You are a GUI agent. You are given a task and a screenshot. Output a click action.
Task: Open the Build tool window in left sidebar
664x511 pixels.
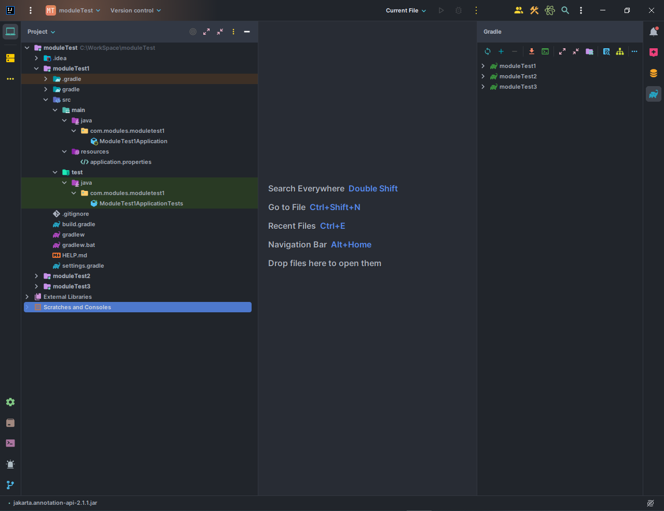(10, 423)
